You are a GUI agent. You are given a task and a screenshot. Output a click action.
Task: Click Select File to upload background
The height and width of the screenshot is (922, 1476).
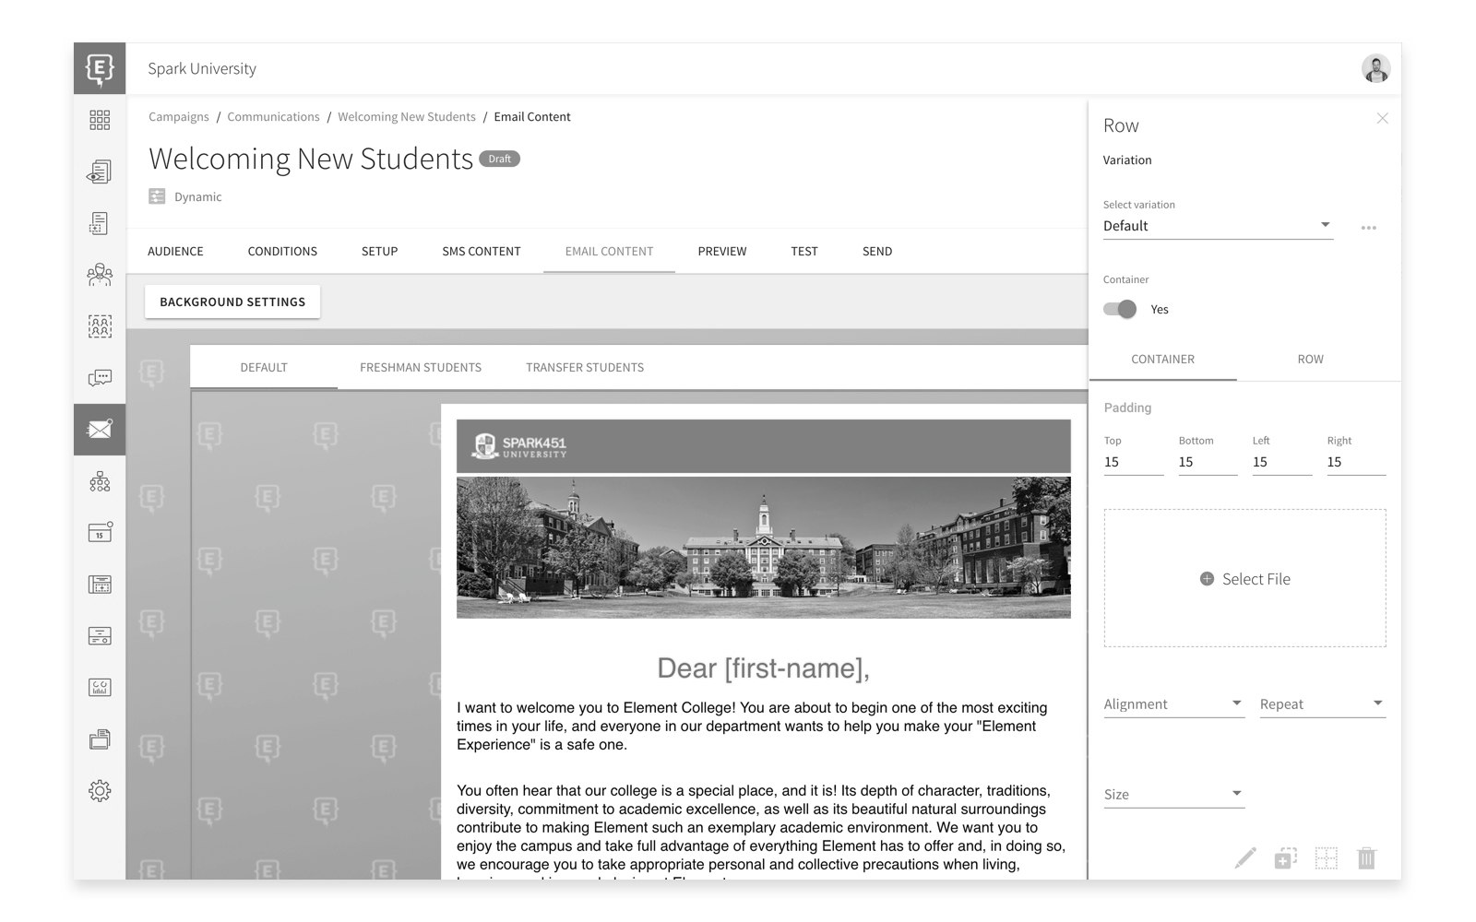pos(1244,578)
